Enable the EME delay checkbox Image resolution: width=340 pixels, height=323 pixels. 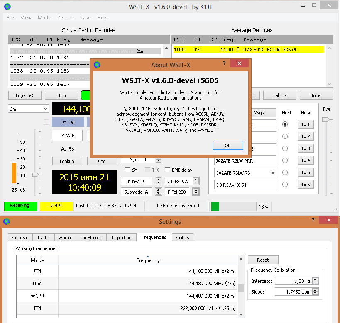(168, 170)
